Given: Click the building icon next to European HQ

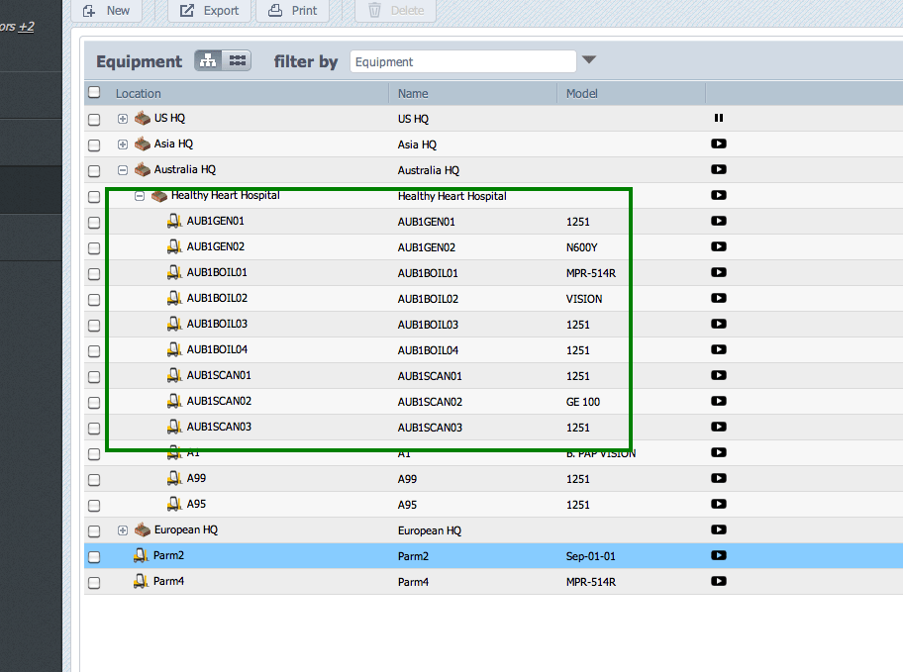Looking at the screenshot, I should coord(142,529).
